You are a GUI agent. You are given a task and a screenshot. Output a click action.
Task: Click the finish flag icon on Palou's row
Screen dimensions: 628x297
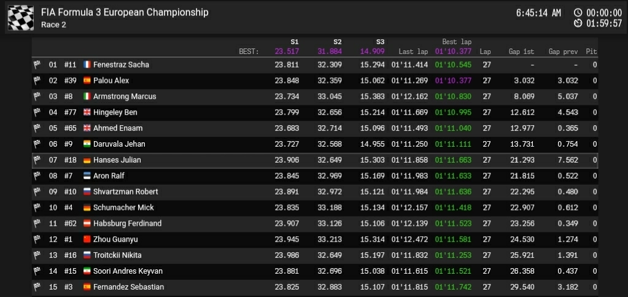[37, 80]
